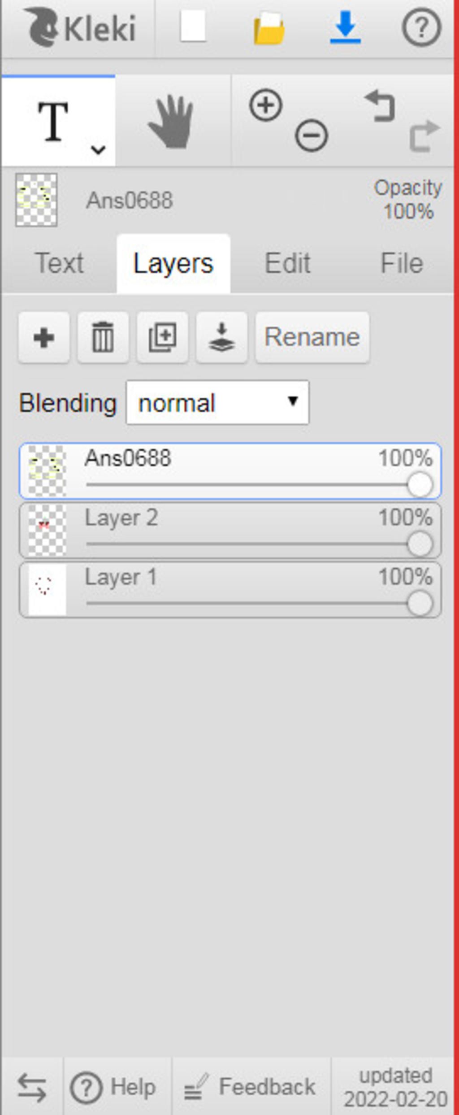Switch to the File tab
The image size is (459, 1115).
pos(402,263)
